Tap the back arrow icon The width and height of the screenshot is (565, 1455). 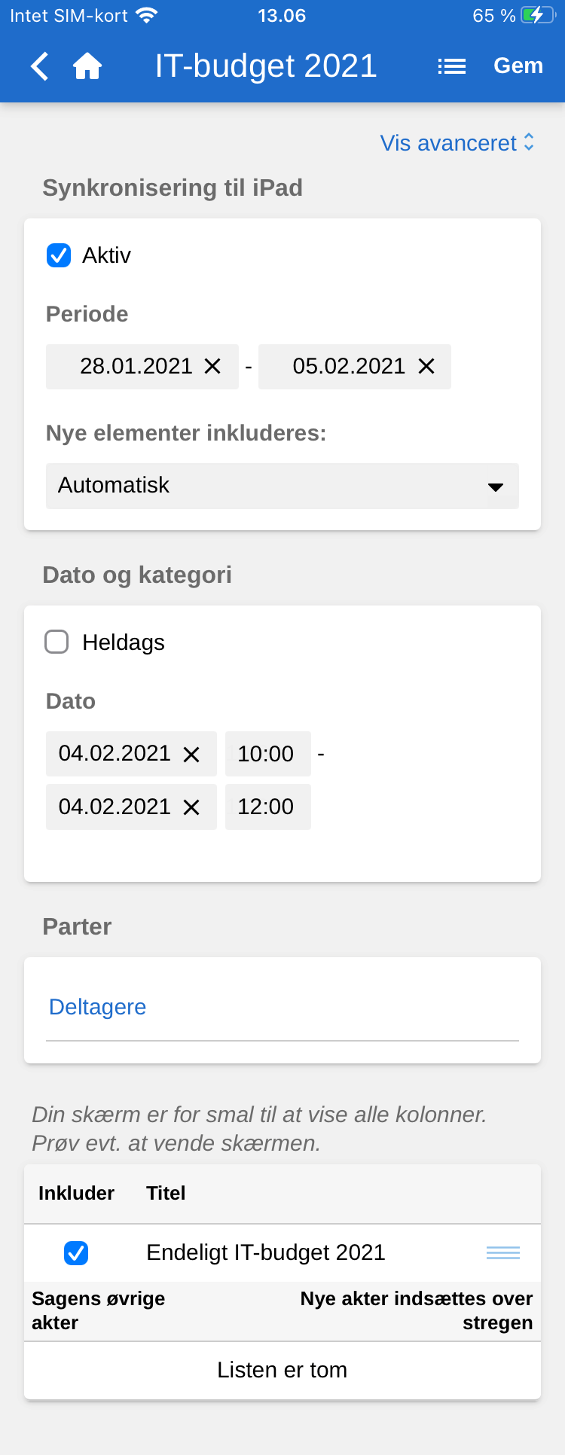click(40, 66)
